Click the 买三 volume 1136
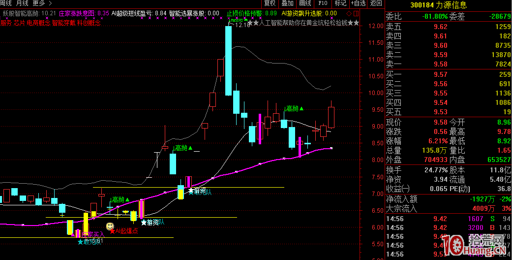 click(503, 93)
